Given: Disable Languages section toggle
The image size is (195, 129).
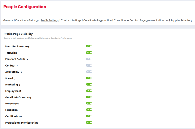Looking at the screenshot, I should point(89,104).
